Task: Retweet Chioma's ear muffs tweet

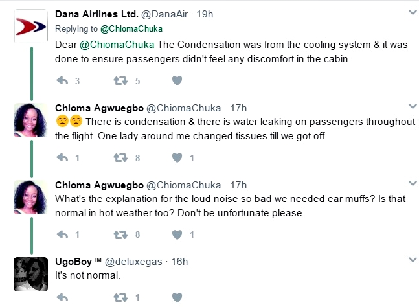Action: pyautogui.click(x=120, y=234)
